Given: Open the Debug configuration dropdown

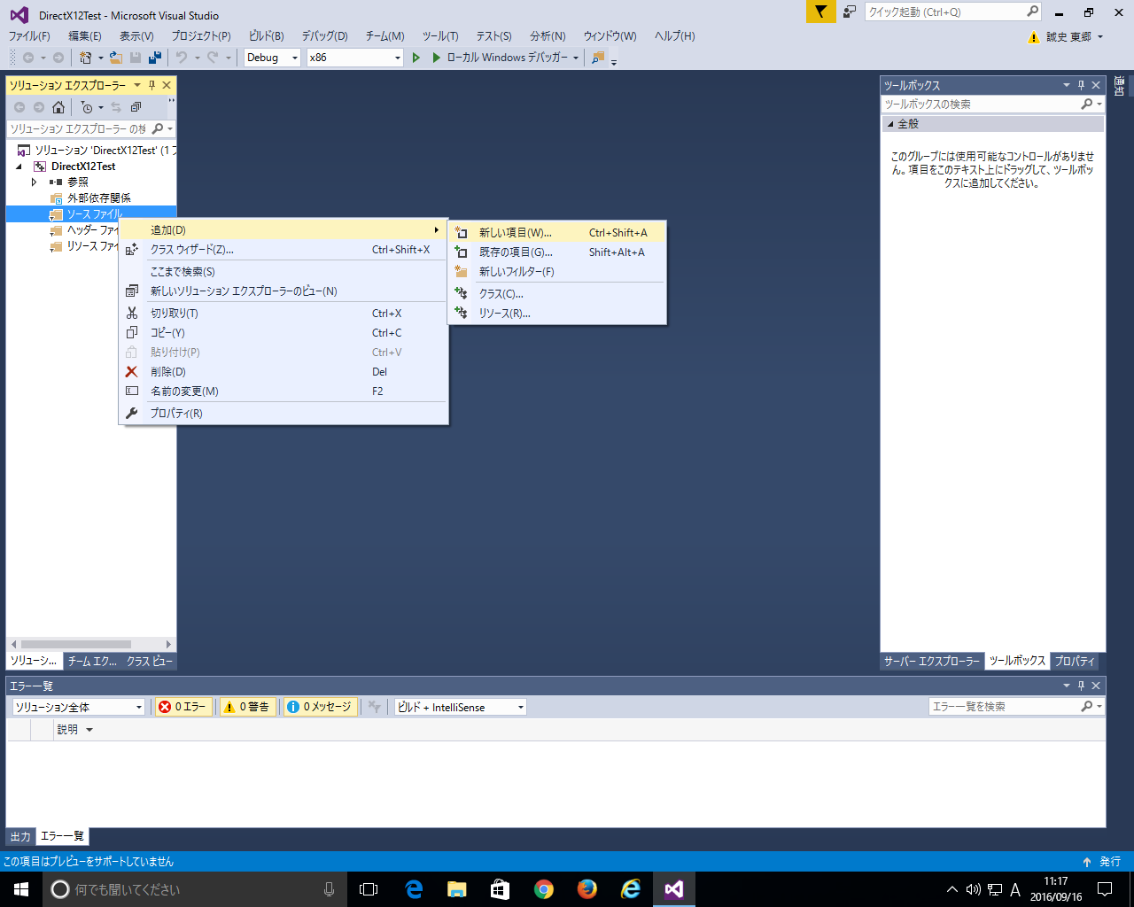Looking at the screenshot, I should point(273,58).
